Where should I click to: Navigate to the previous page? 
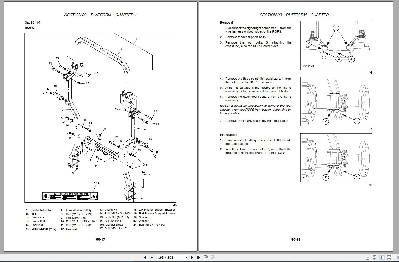coord(153,257)
